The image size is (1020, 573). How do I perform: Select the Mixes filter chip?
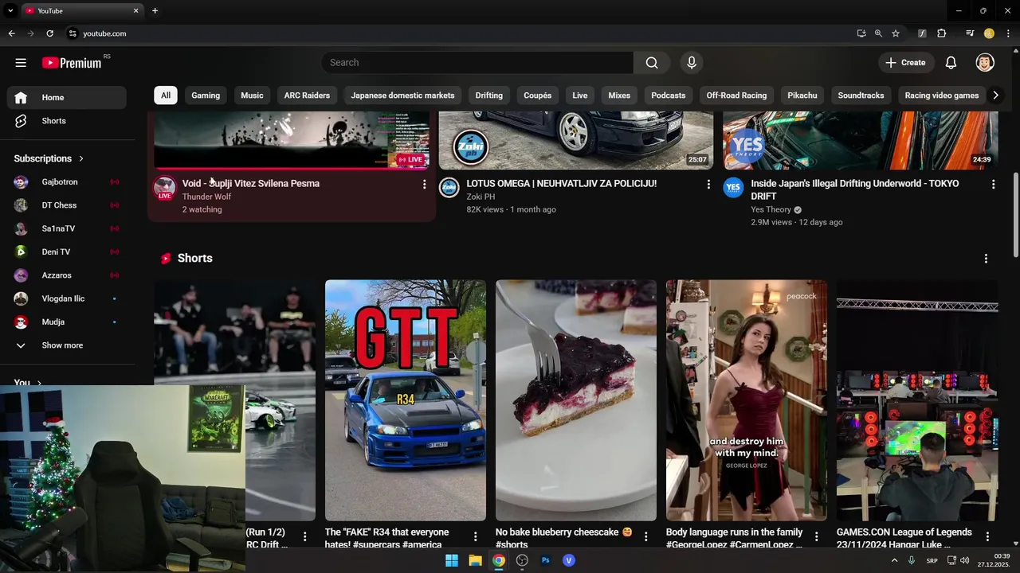click(619, 95)
